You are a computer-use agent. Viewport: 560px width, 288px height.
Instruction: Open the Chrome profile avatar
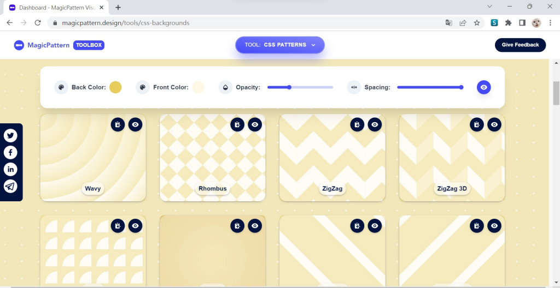[x=536, y=23]
